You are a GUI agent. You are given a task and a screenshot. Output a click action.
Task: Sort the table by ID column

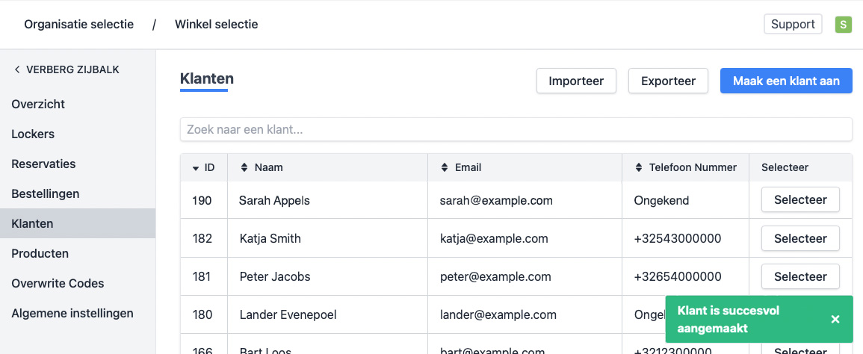204,168
